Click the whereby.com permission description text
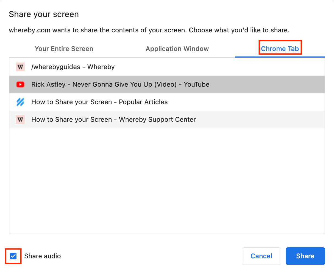 [149, 30]
